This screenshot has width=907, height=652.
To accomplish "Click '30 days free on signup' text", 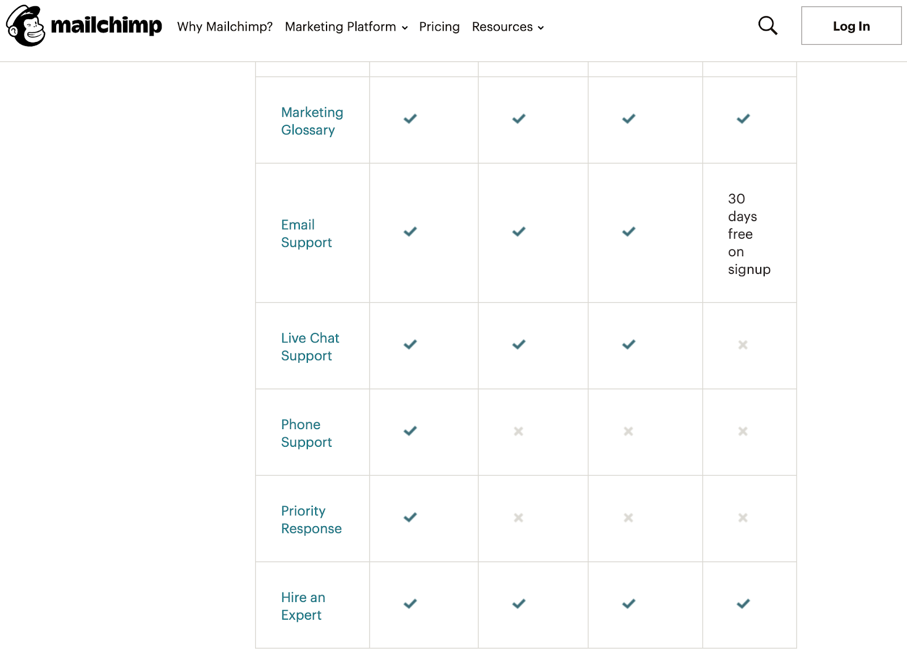I will coord(749,234).
